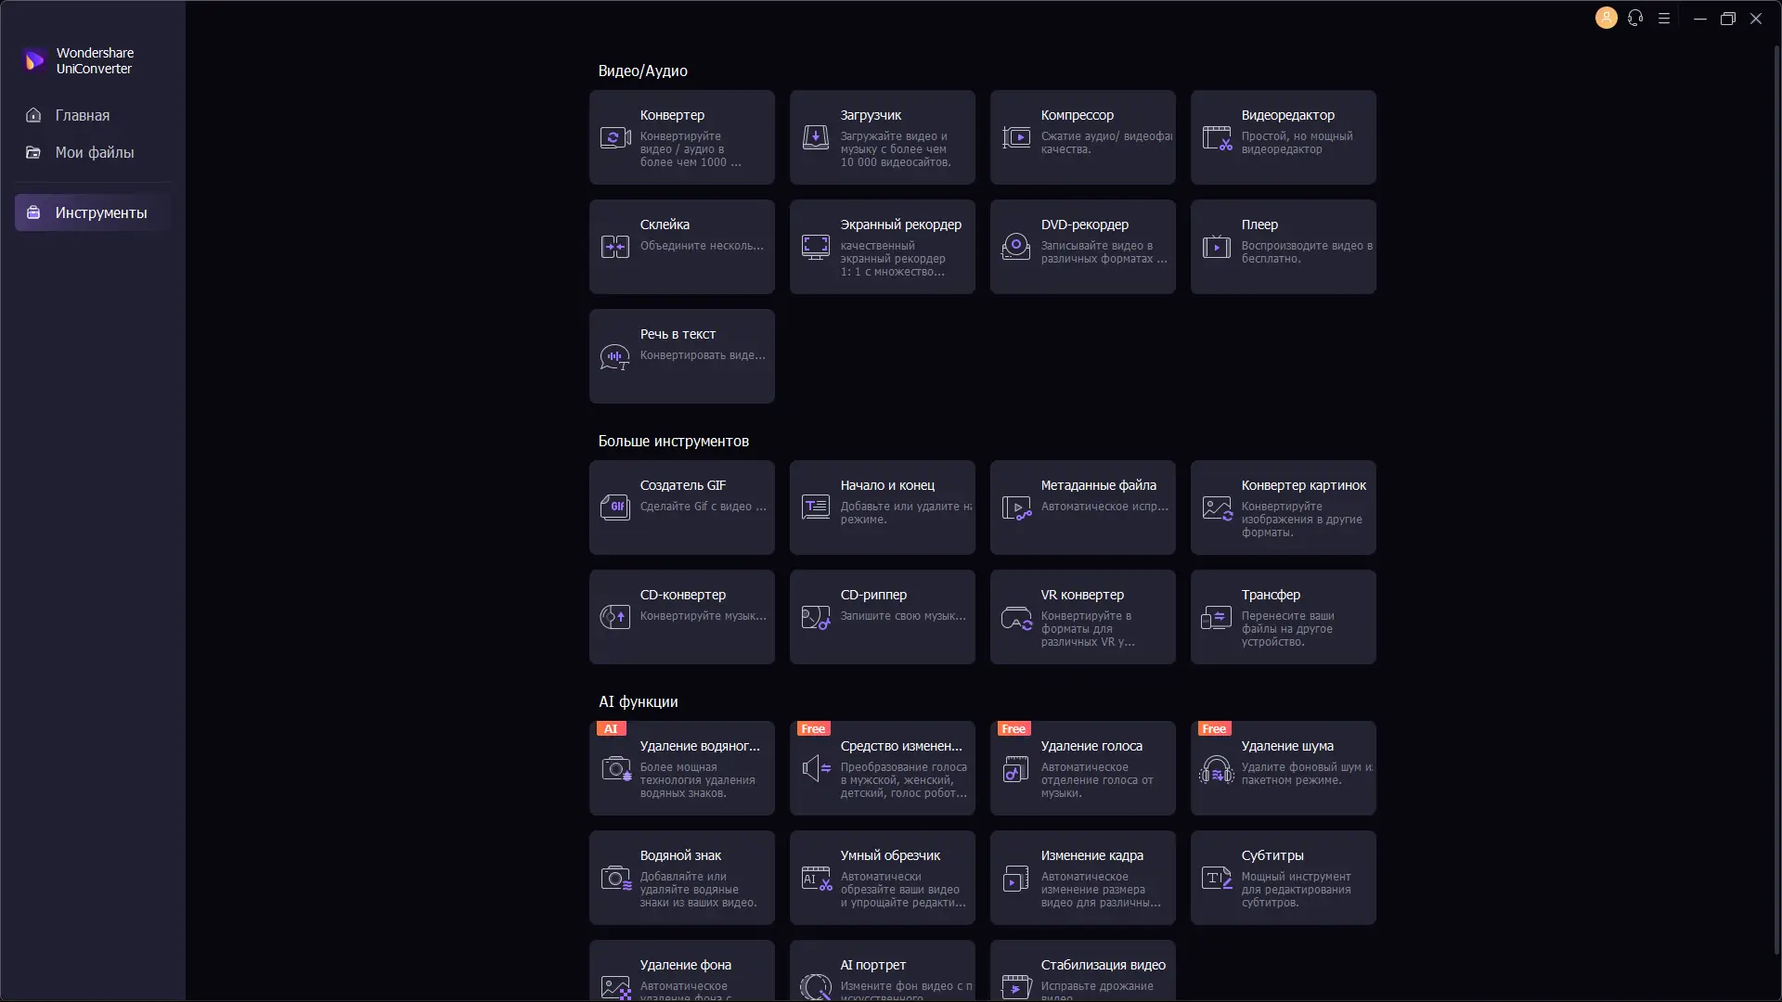Click the support headset icon in title bar
This screenshot has width=1782, height=1002.
pos(1635,19)
